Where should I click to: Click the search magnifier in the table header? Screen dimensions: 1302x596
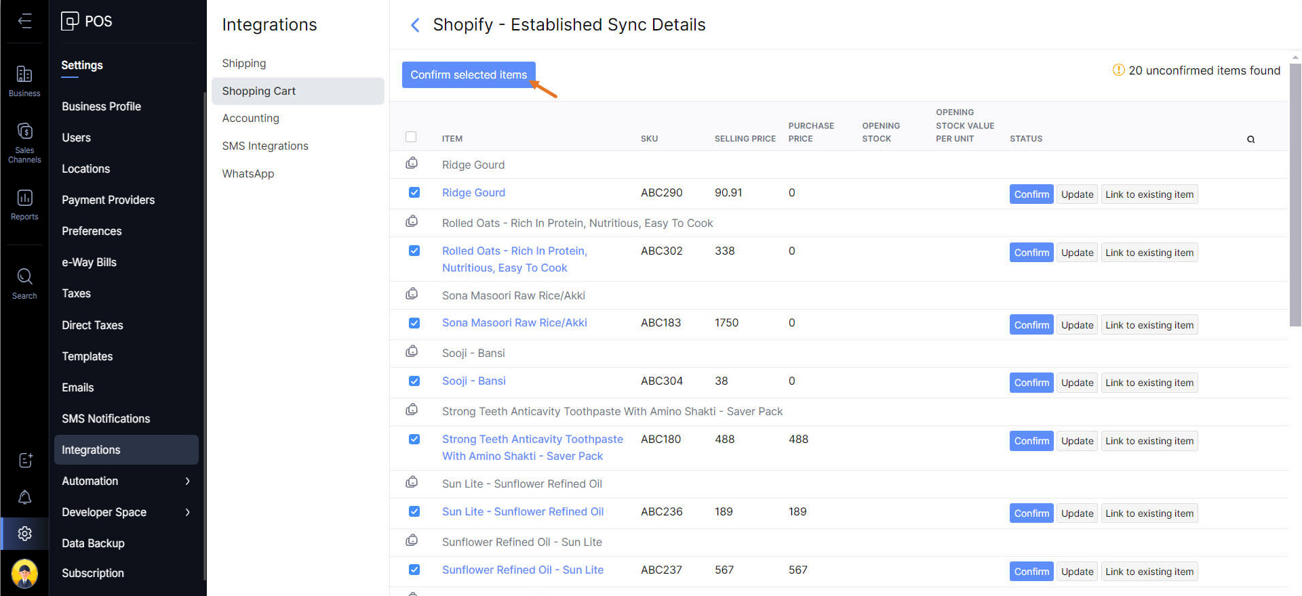pyautogui.click(x=1250, y=140)
